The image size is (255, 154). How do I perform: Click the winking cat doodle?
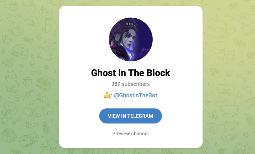pyautogui.click(x=12, y=81)
